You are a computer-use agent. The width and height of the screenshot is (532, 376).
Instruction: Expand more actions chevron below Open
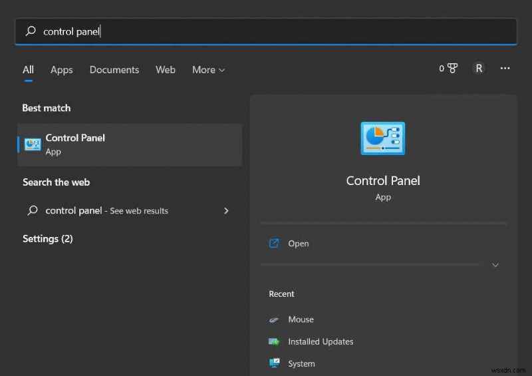[x=495, y=265]
